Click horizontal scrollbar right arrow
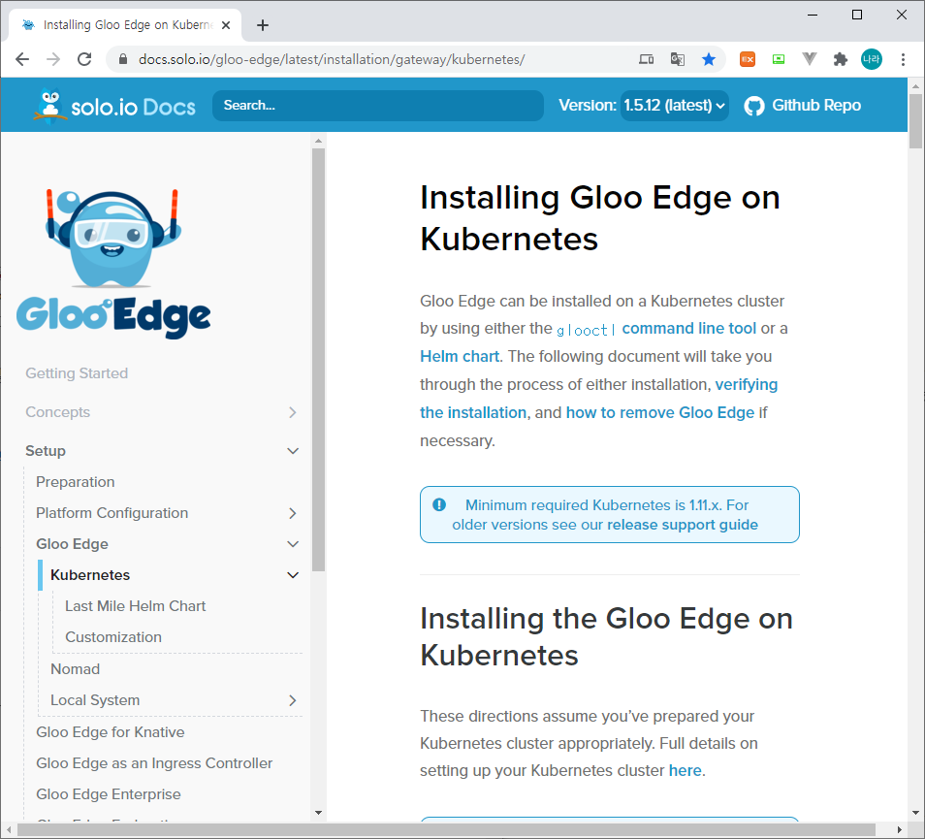925x839 pixels. pos(900,829)
